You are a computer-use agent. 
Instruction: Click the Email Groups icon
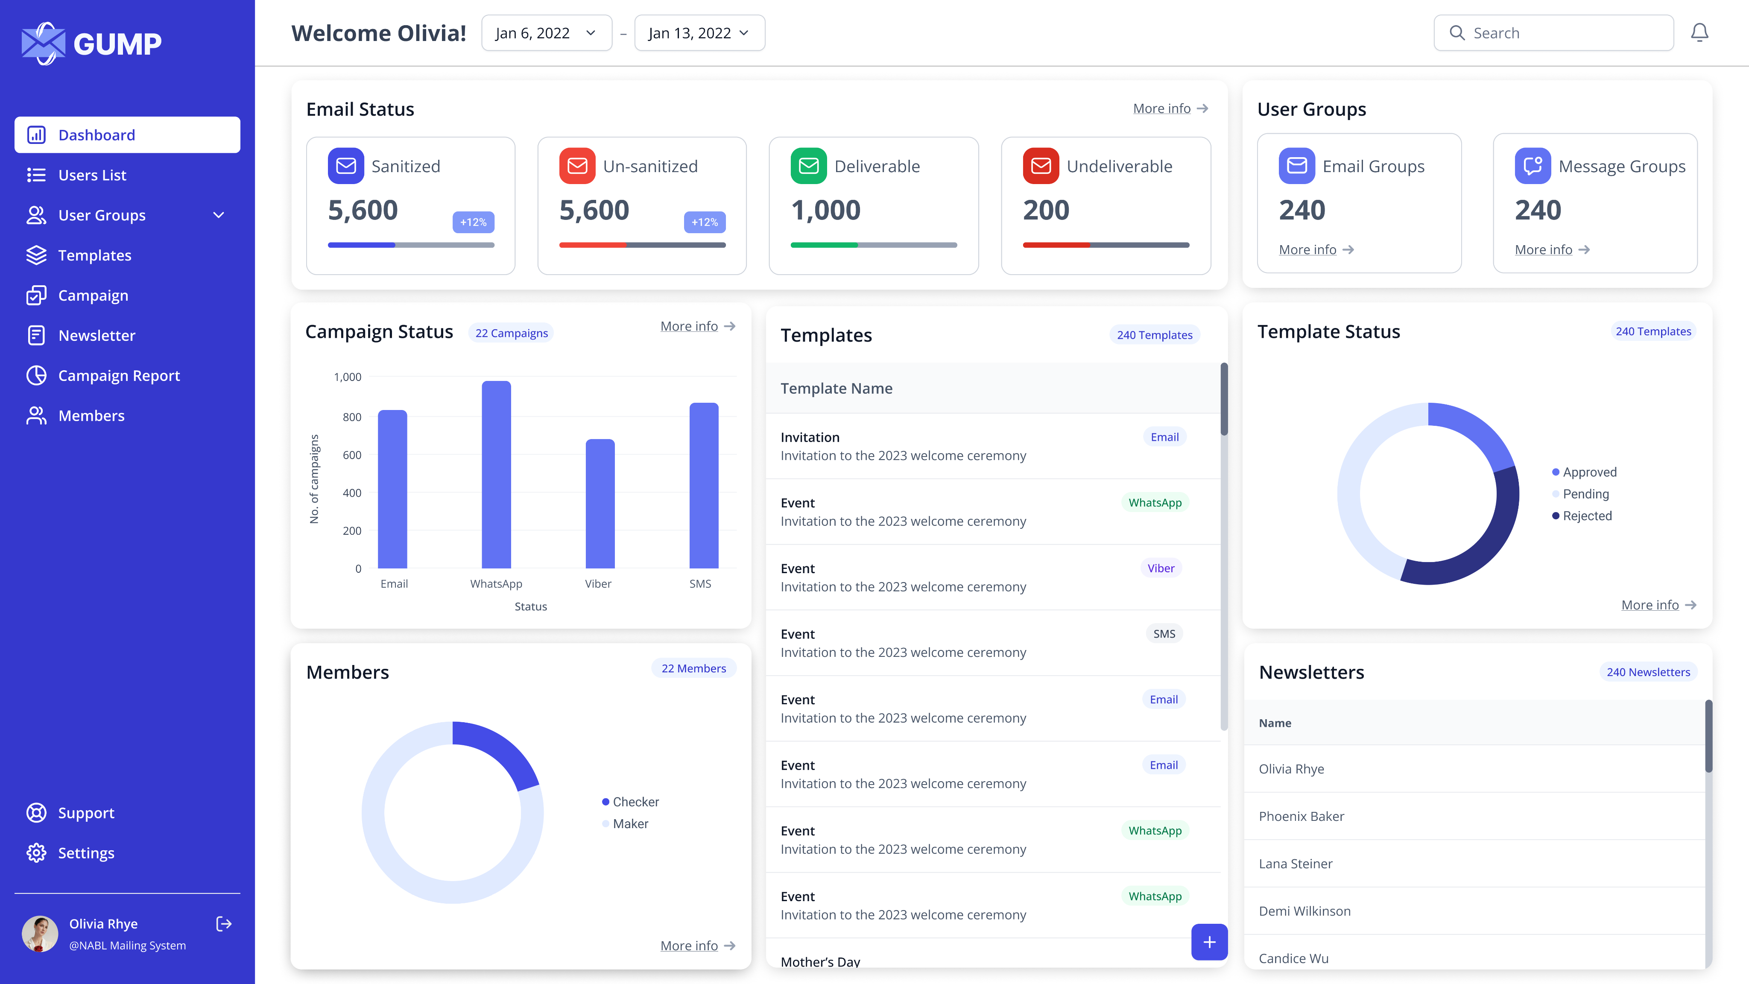(x=1297, y=166)
